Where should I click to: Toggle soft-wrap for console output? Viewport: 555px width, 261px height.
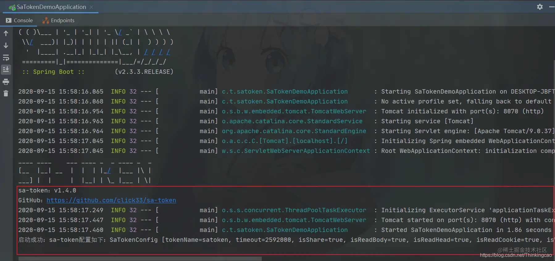(x=6, y=57)
